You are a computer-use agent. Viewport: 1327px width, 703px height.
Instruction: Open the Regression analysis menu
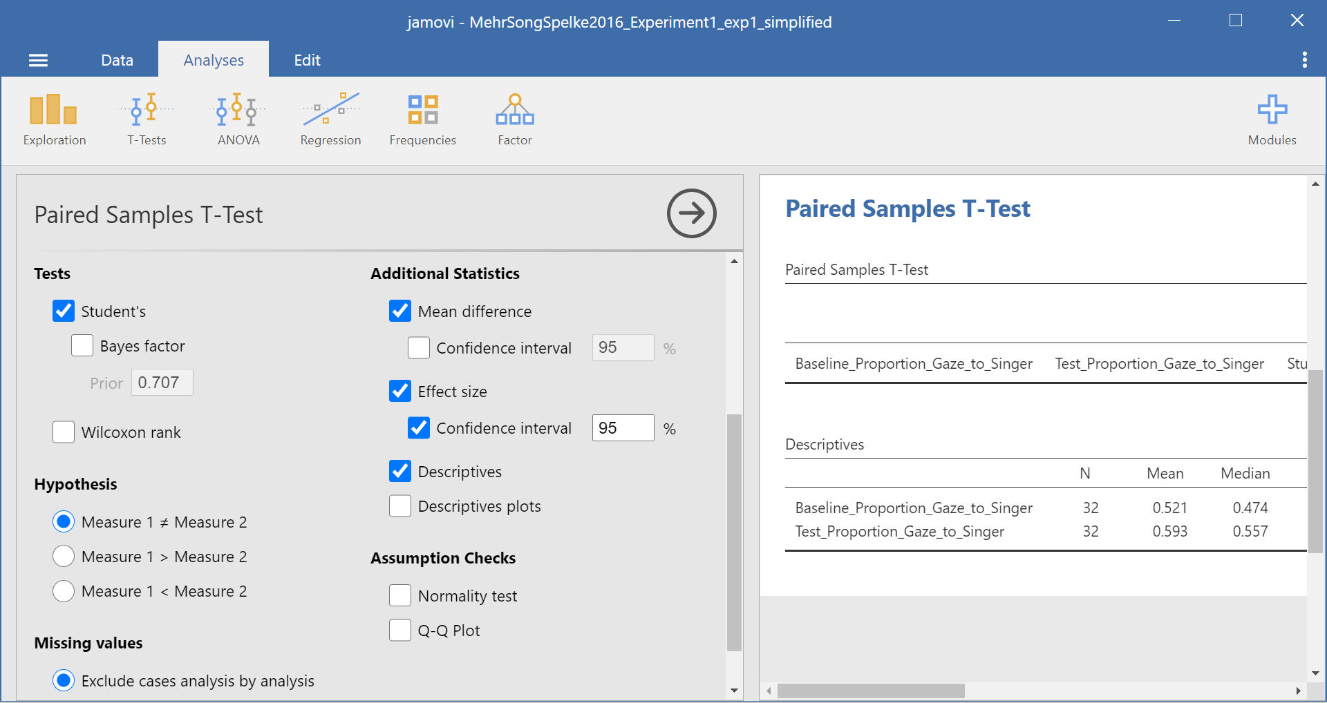pos(330,119)
